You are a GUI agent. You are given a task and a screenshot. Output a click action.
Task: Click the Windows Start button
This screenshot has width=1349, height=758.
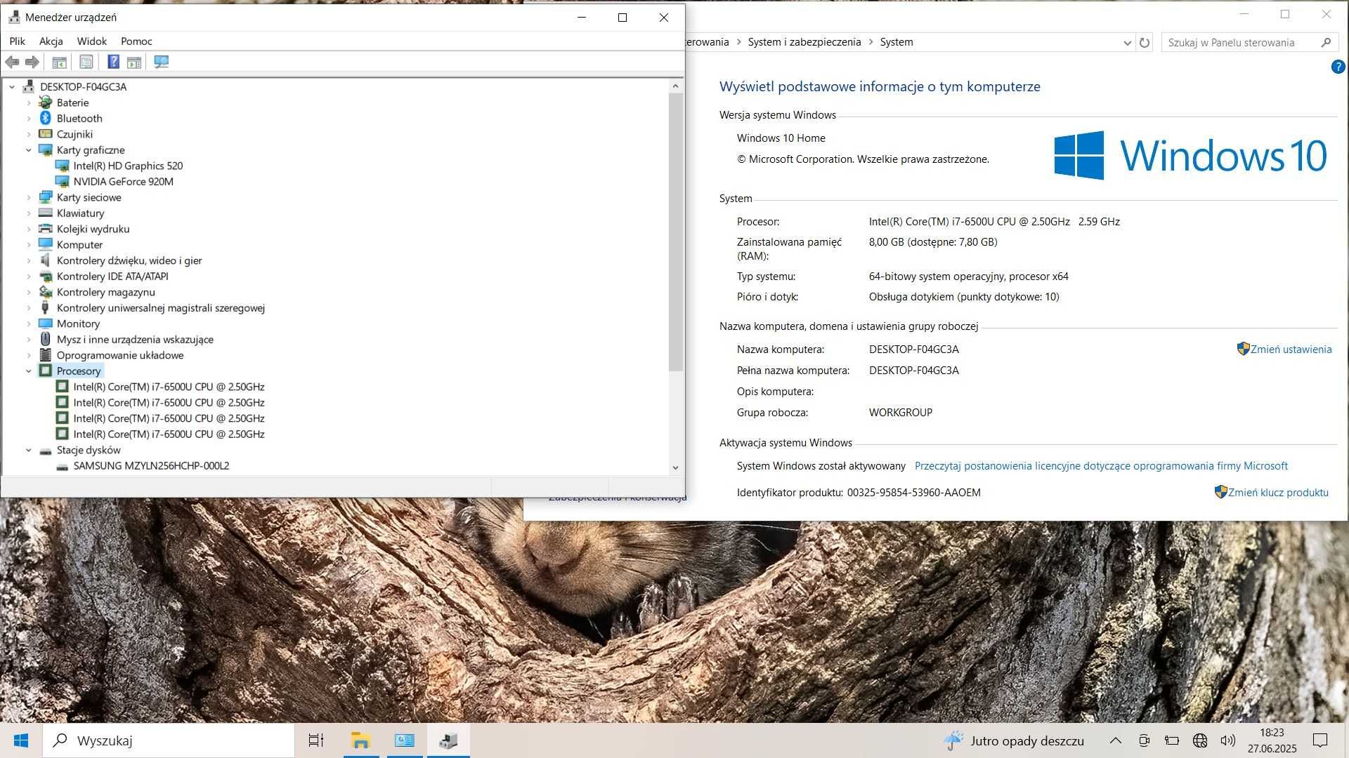(21, 740)
